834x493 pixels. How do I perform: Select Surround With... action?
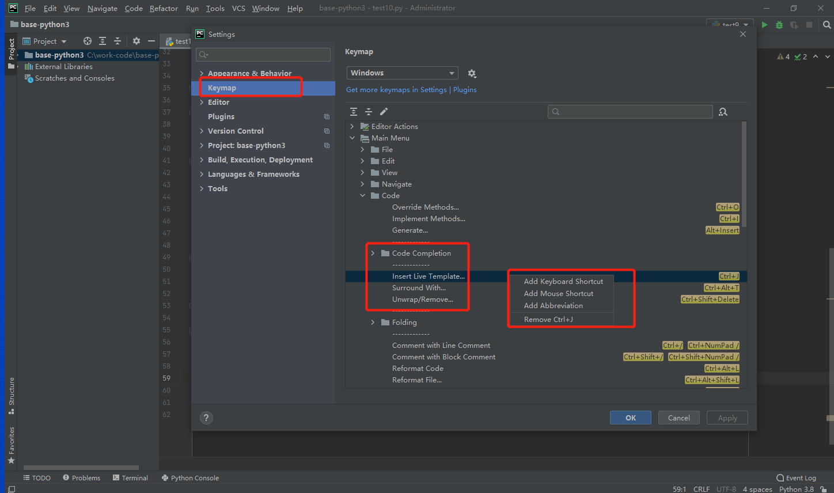(x=419, y=288)
